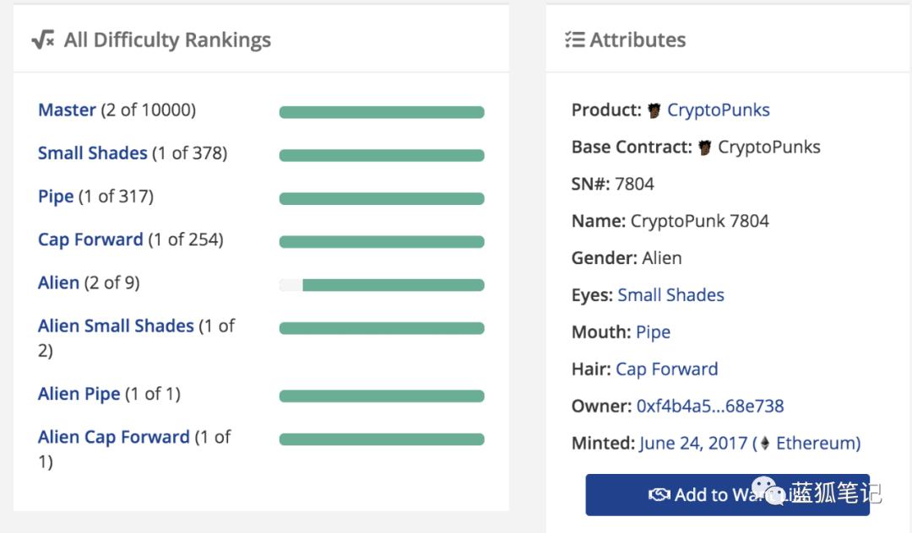Open the Master ranking link
Viewport: 912px width, 533px height.
(67, 110)
